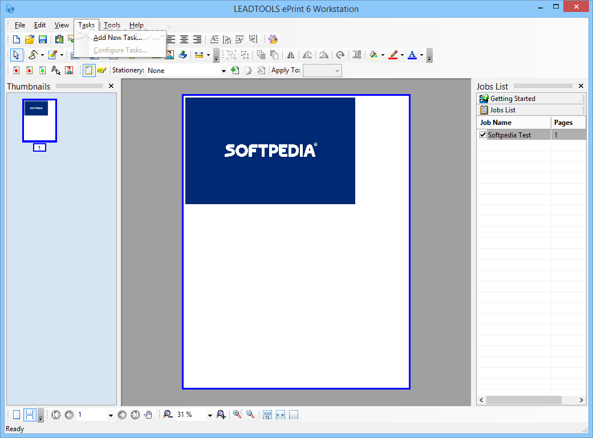Sort by Job Name column header
This screenshot has height=438, width=593.
coord(514,123)
